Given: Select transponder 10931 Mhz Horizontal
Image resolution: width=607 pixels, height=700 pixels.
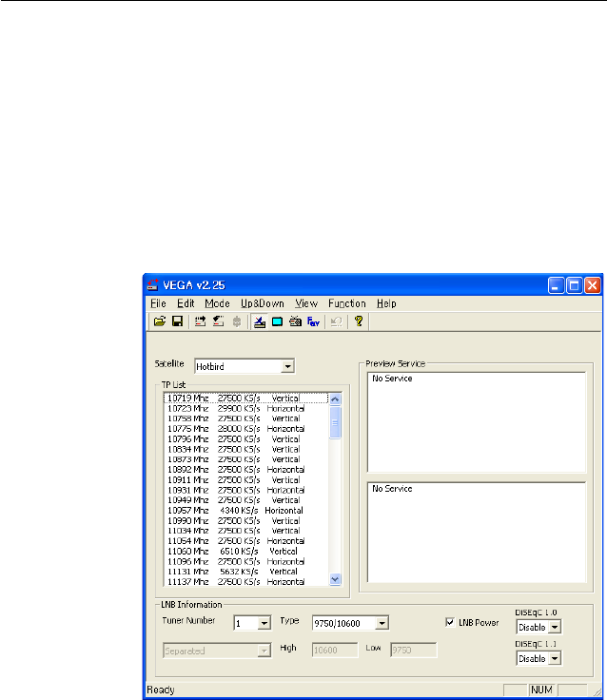Looking at the screenshot, I should click(x=246, y=490).
